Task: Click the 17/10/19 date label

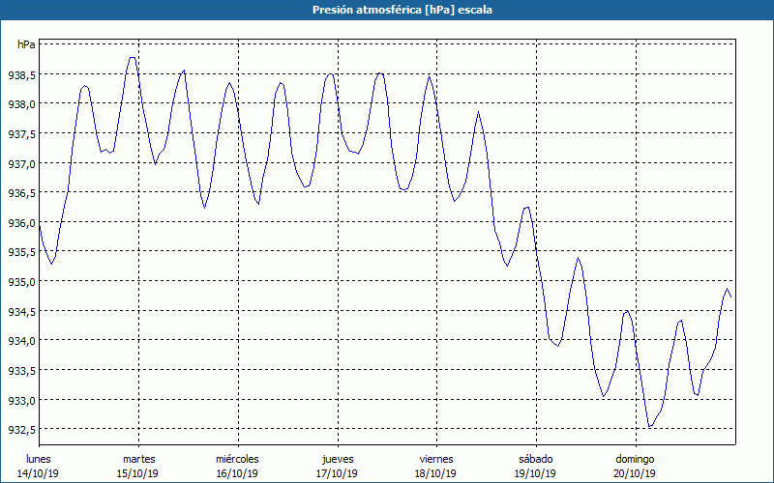Action: pos(337,473)
